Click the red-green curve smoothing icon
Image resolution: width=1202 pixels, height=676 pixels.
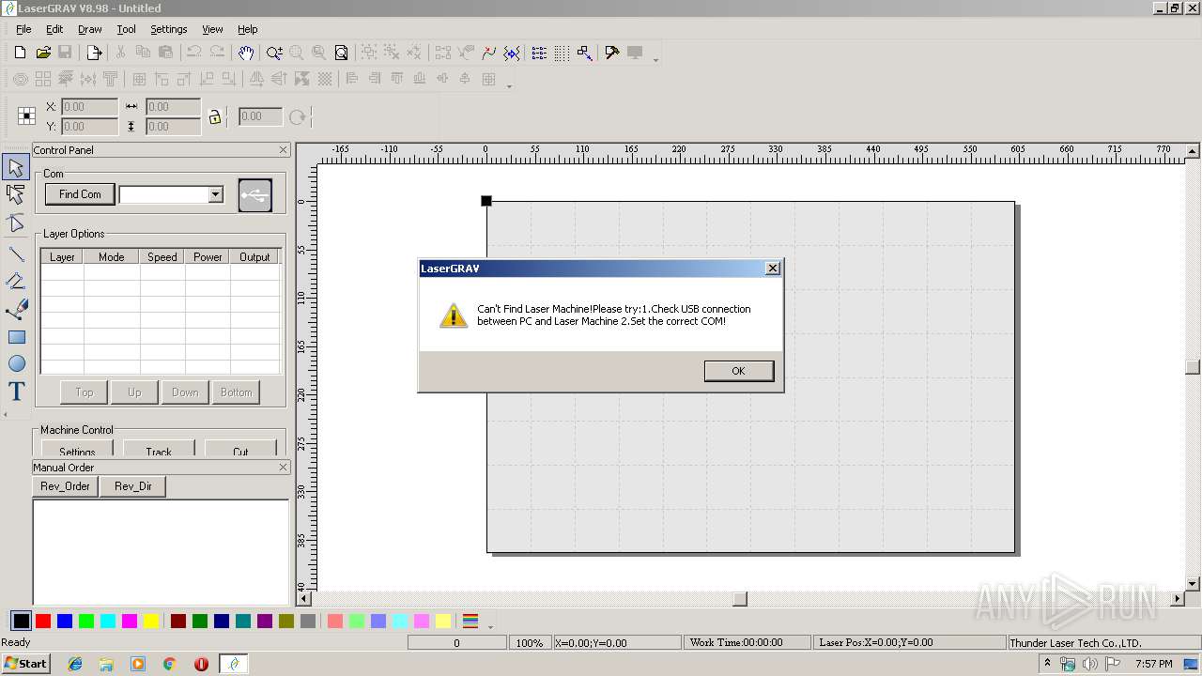point(488,53)
